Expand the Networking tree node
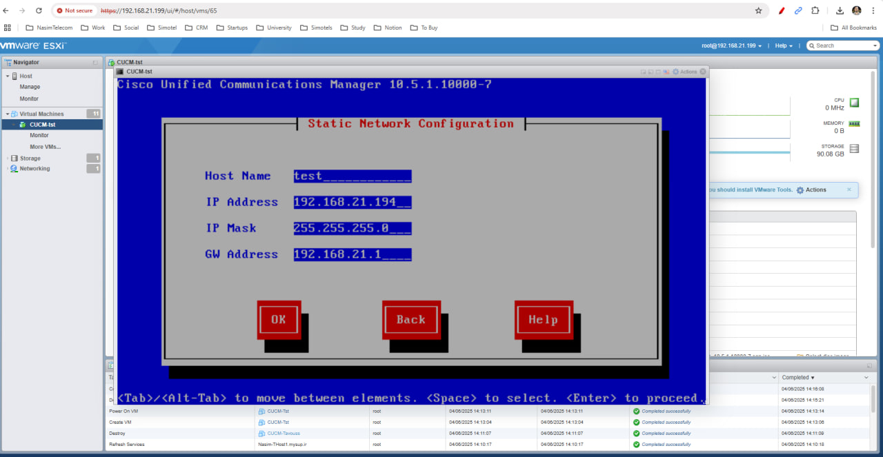The height and width of the screenshot is (457, 883). tap(8, 168)
